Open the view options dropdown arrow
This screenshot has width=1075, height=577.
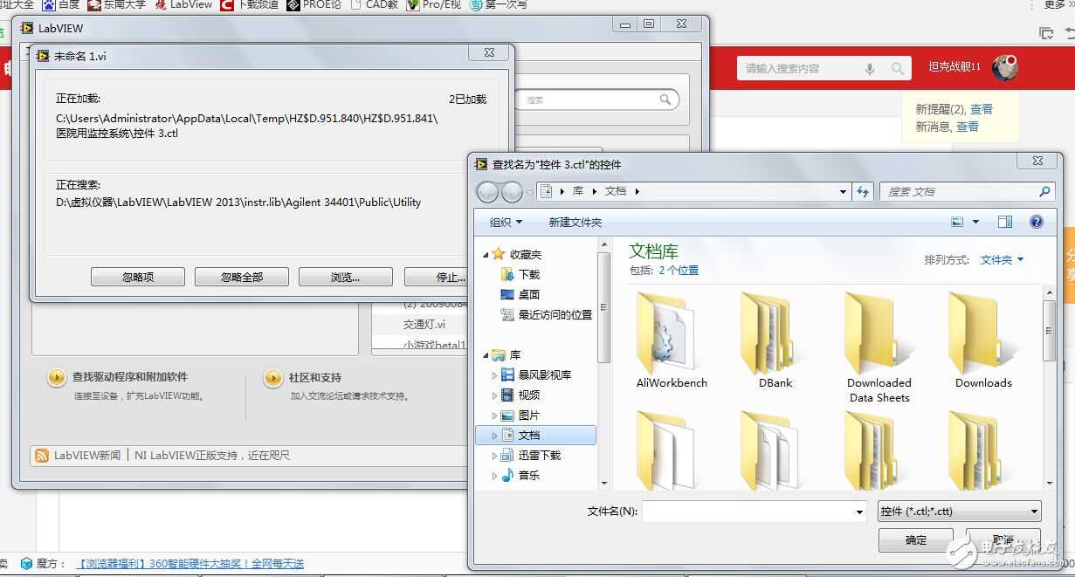click(976, 222)
